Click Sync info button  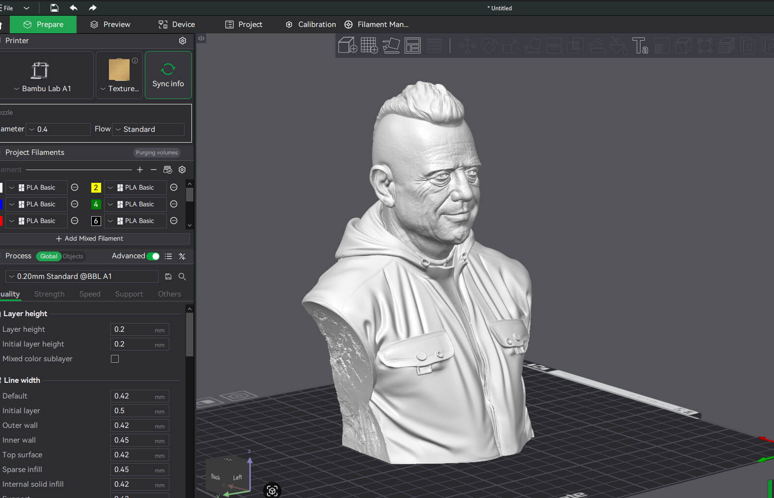168,75
